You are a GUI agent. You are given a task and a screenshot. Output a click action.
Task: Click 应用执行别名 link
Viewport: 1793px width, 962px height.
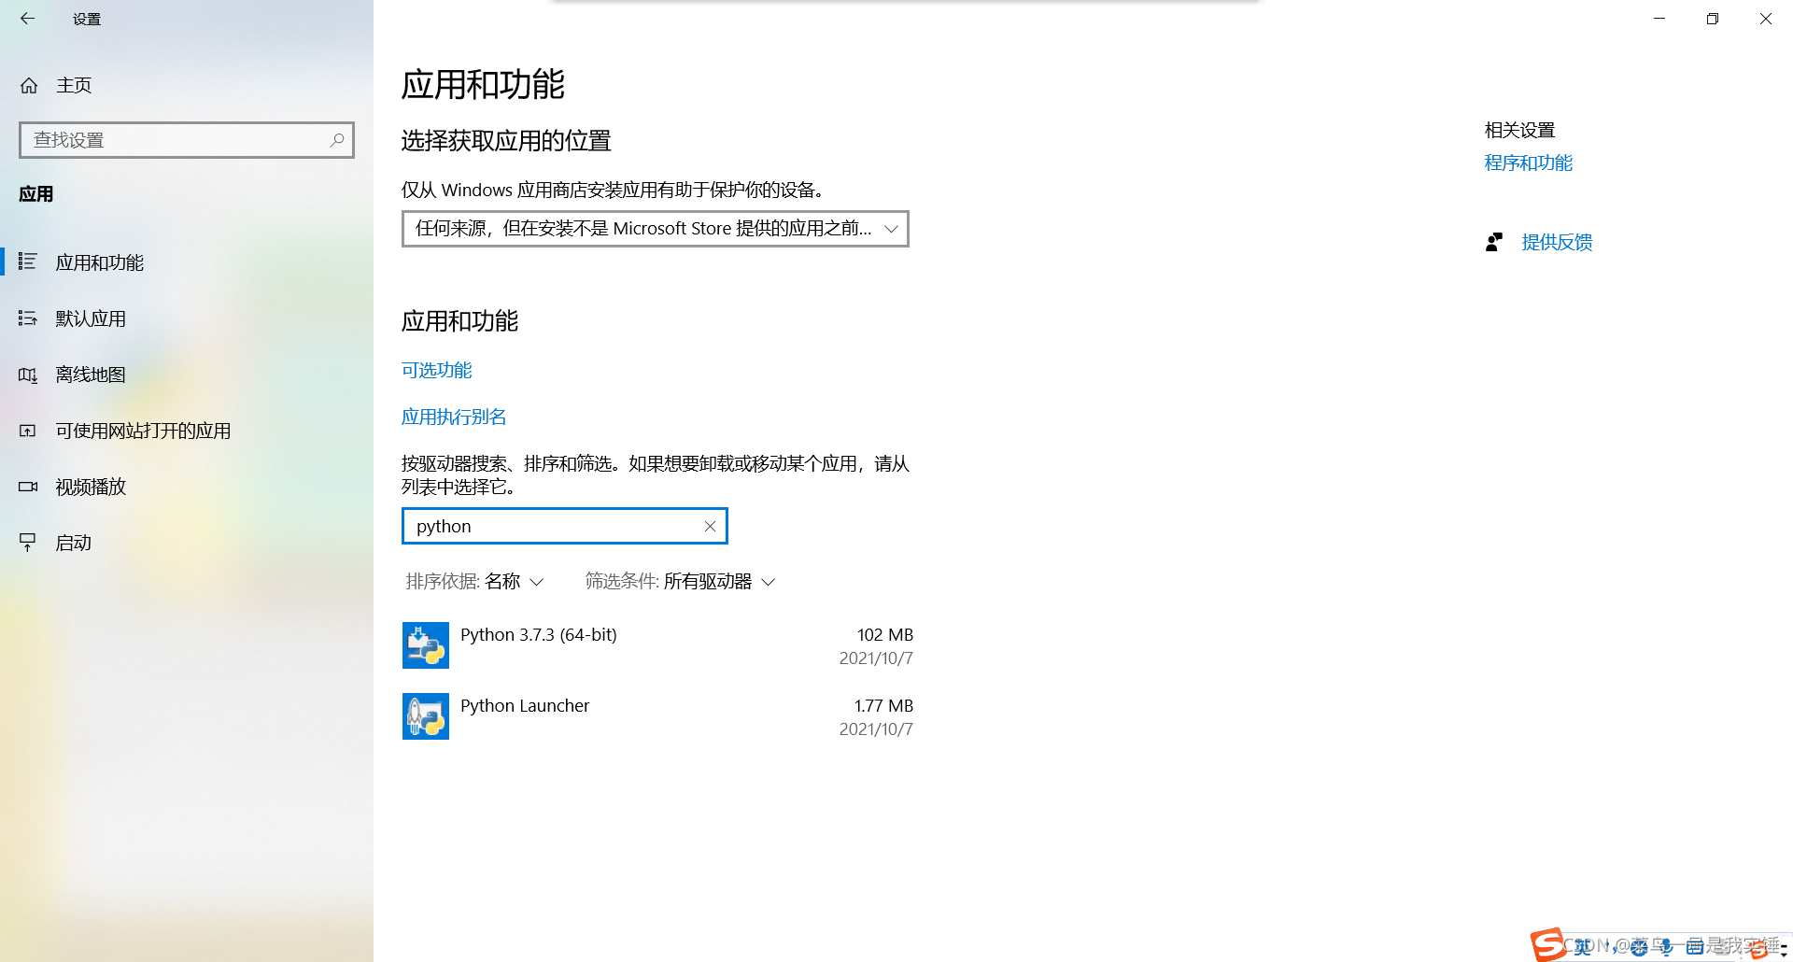(x=453, y=417)
